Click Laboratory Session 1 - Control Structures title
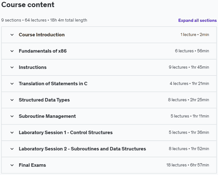Screen dimensions: 218x175 click(x=66, y=133)
